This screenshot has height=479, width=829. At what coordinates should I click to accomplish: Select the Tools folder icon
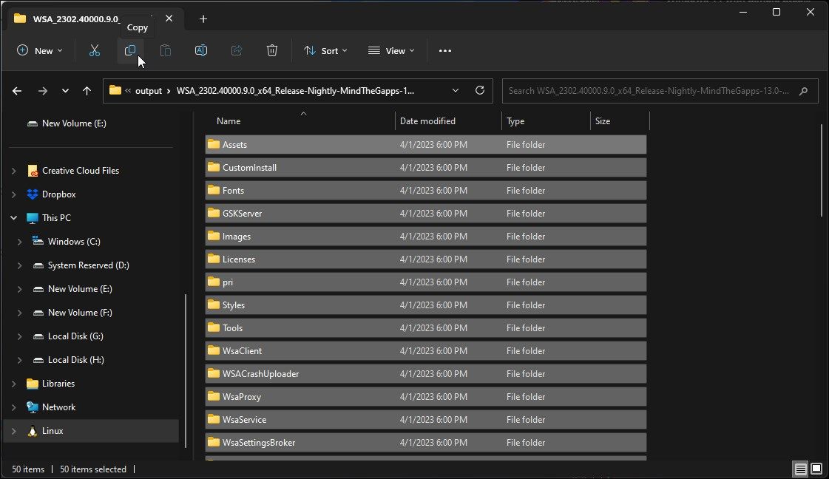tap(214, 327)
